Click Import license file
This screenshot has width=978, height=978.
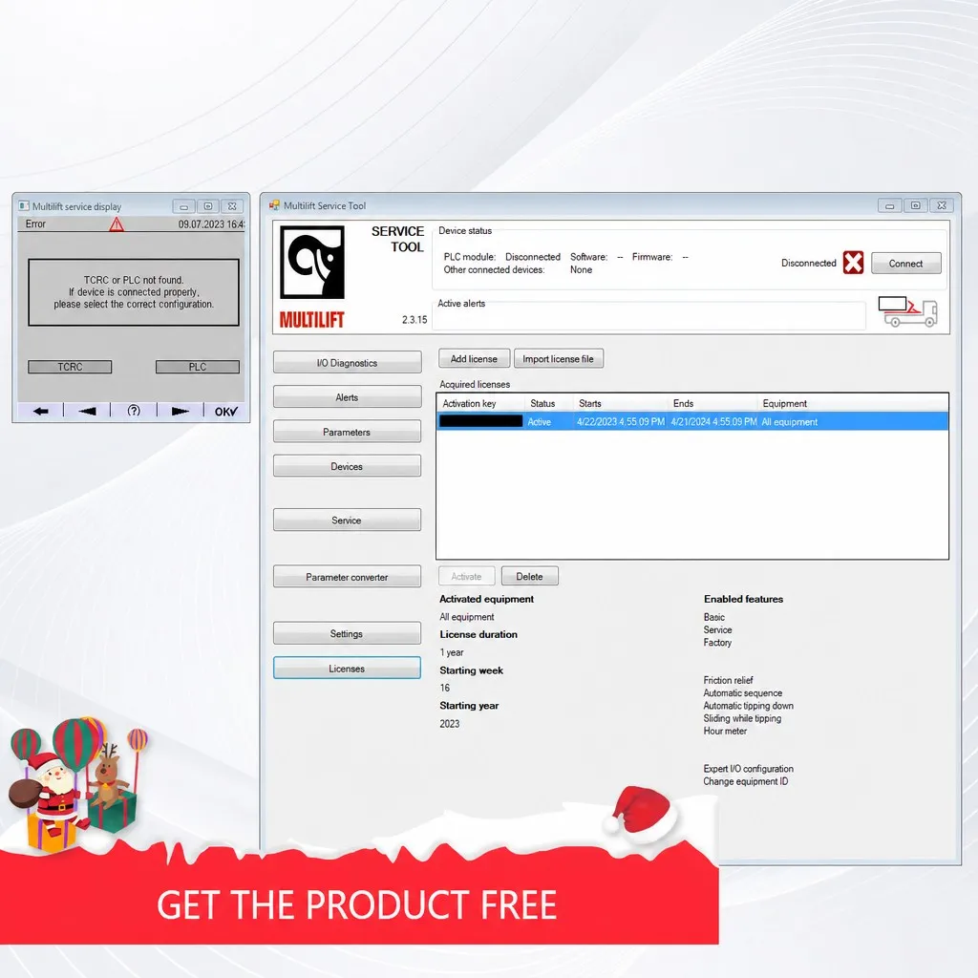coord(558,359)
